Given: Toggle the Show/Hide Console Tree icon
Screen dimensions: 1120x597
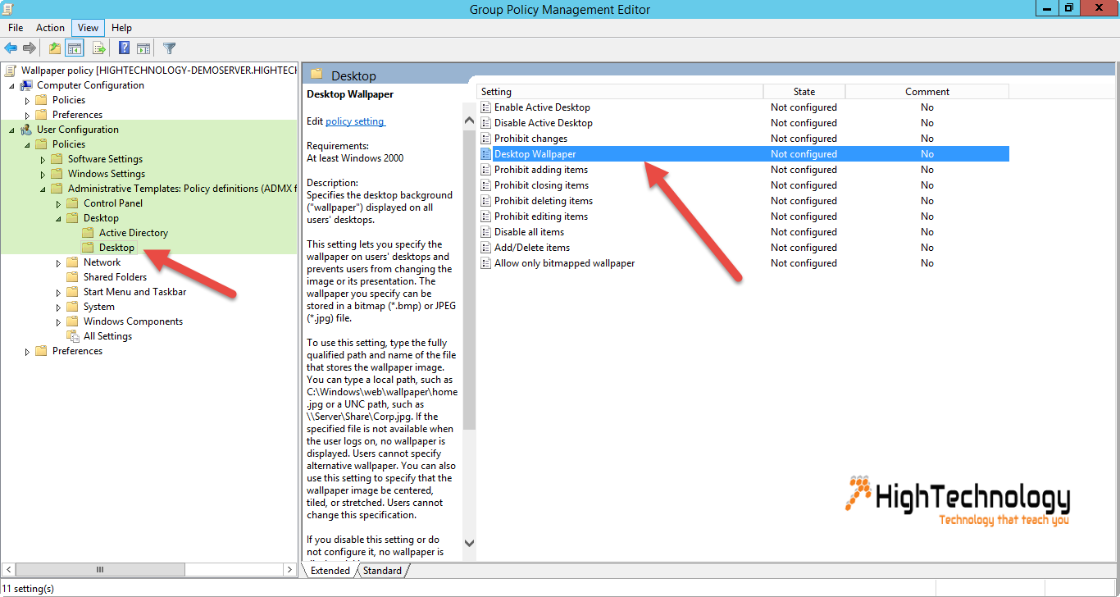Looking at the screenshot, I should (75, 48).
